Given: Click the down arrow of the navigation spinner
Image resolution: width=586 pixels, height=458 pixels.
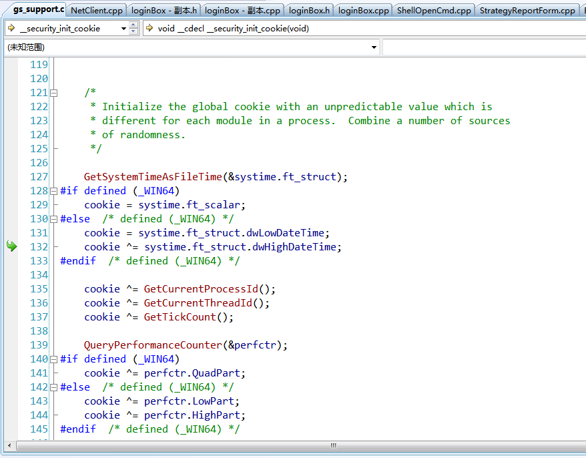Looking at the screenshot, I should pos(133,32).
